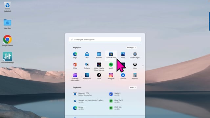Open the Kalender app tile
This screenshot has height=118, width=210.
coord(99,55)
